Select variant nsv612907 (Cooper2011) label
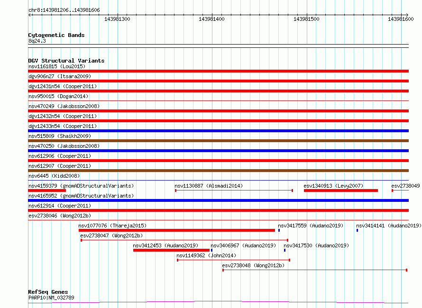The image size is (422, 308). 60,166
